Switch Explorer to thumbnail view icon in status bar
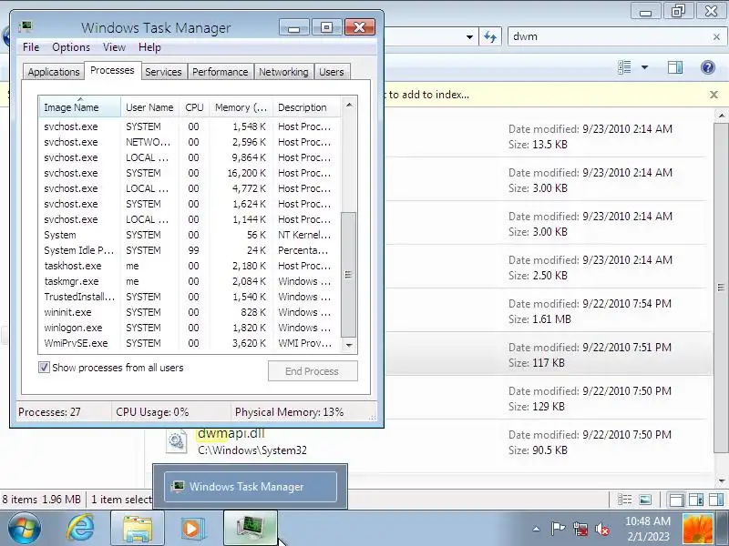This screenshot has width=729, height=546. point(645,500)
